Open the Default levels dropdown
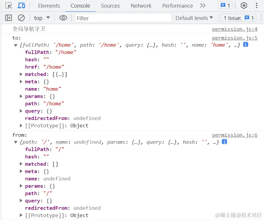The height and width of the screenshot is (220, 264). click(x=194, y=18)
